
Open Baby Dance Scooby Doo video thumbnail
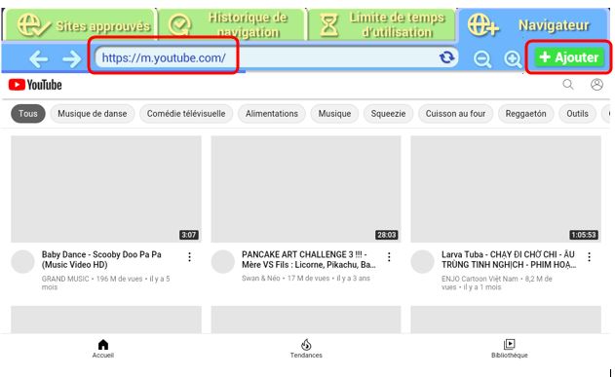click(106, 189)
